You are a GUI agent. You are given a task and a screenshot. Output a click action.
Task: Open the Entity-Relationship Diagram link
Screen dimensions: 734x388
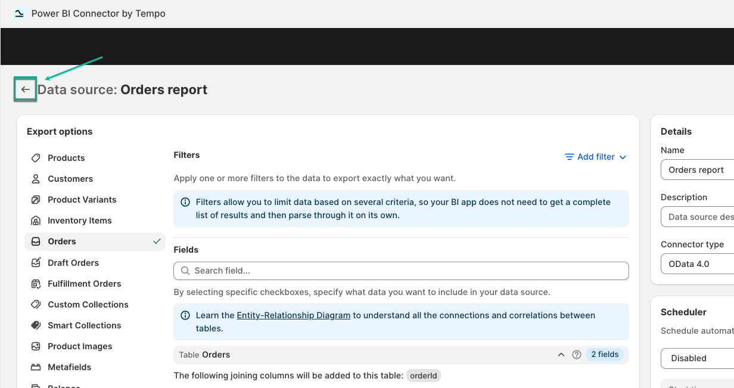[x=293, y=315]
